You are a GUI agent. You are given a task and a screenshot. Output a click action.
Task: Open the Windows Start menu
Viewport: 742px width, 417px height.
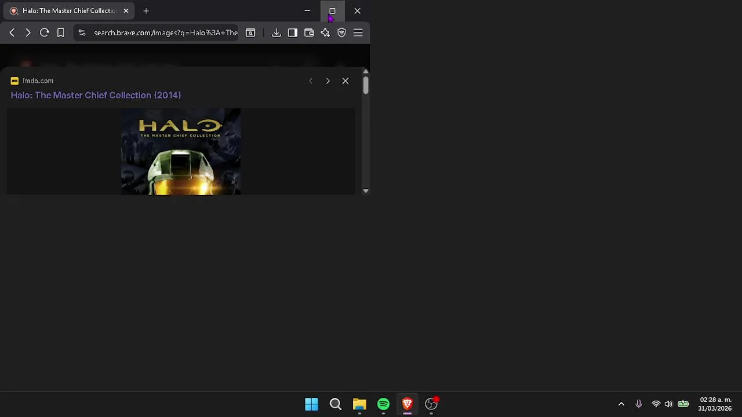pyautogui.click(x=311, y=404)
